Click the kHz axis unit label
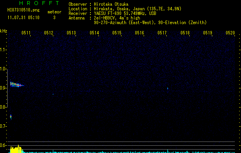The image size is (241, 153). [x=3, y=31]
